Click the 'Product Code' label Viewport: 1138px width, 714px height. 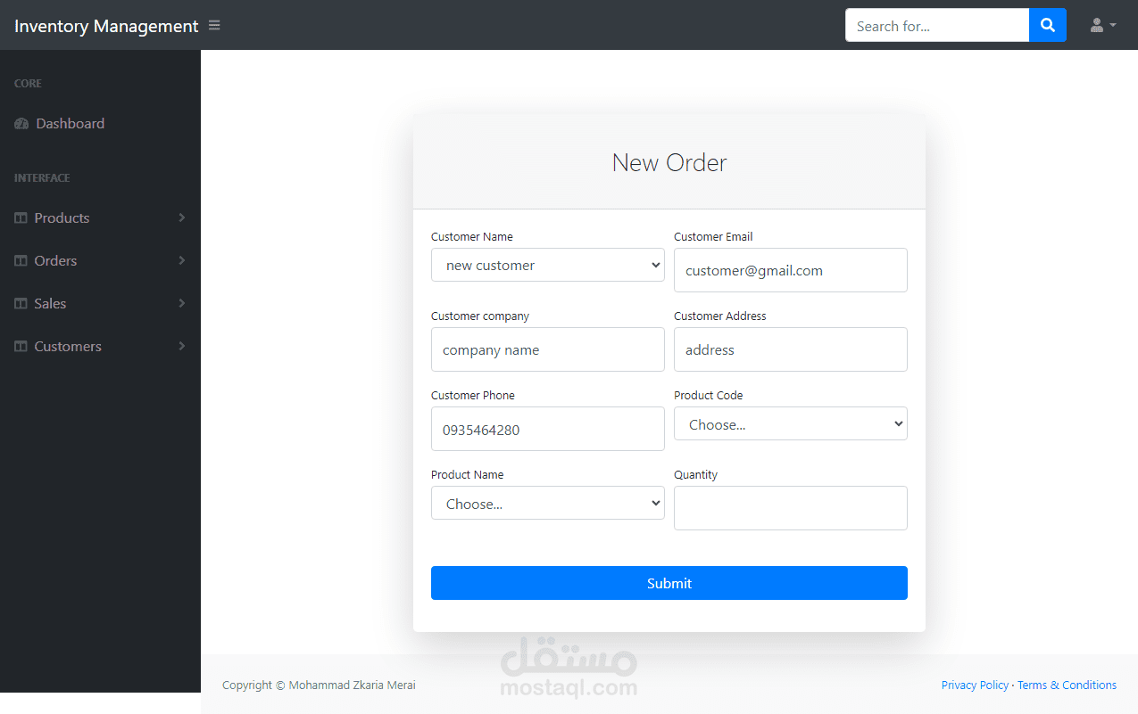pos(709,396)
